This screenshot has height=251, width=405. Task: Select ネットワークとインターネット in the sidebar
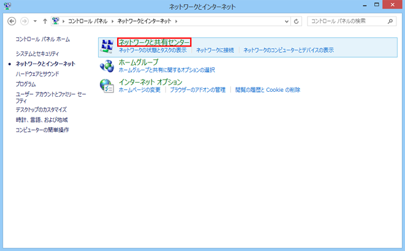45,64
